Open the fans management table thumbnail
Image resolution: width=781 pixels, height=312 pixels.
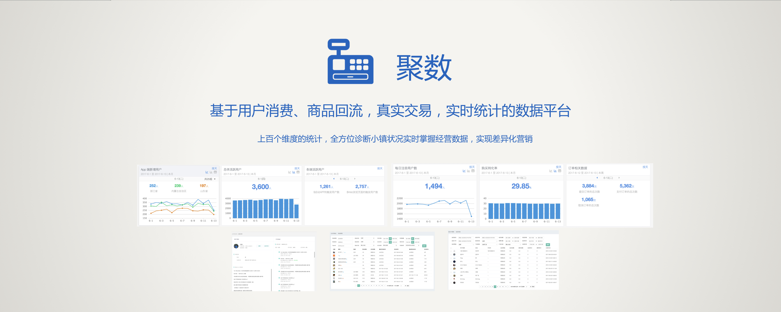pyautogui.click(x=382, y=261)
